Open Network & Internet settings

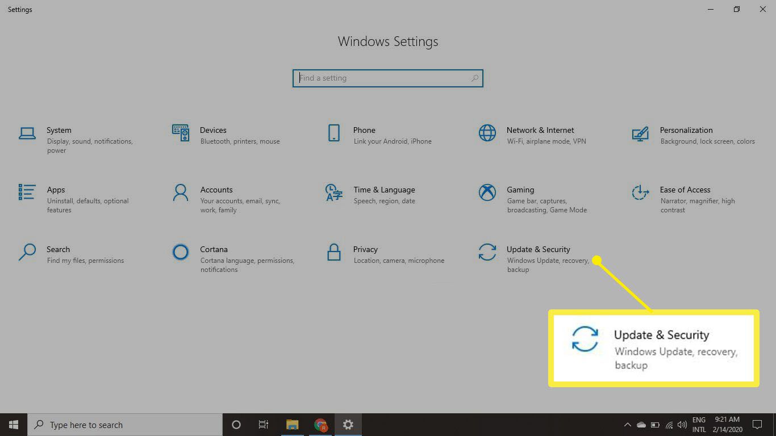[x=533, y=135]
